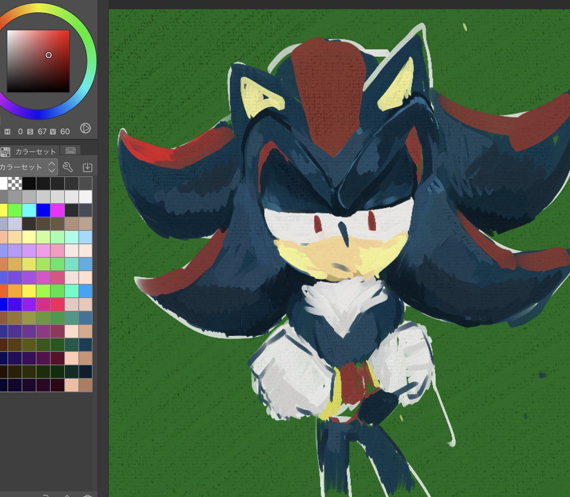This screenshot has width=570, height=497.
Task: Select the neon green swatch beside bright cyan
Action: pyautogui.click(x=15, y=210)
